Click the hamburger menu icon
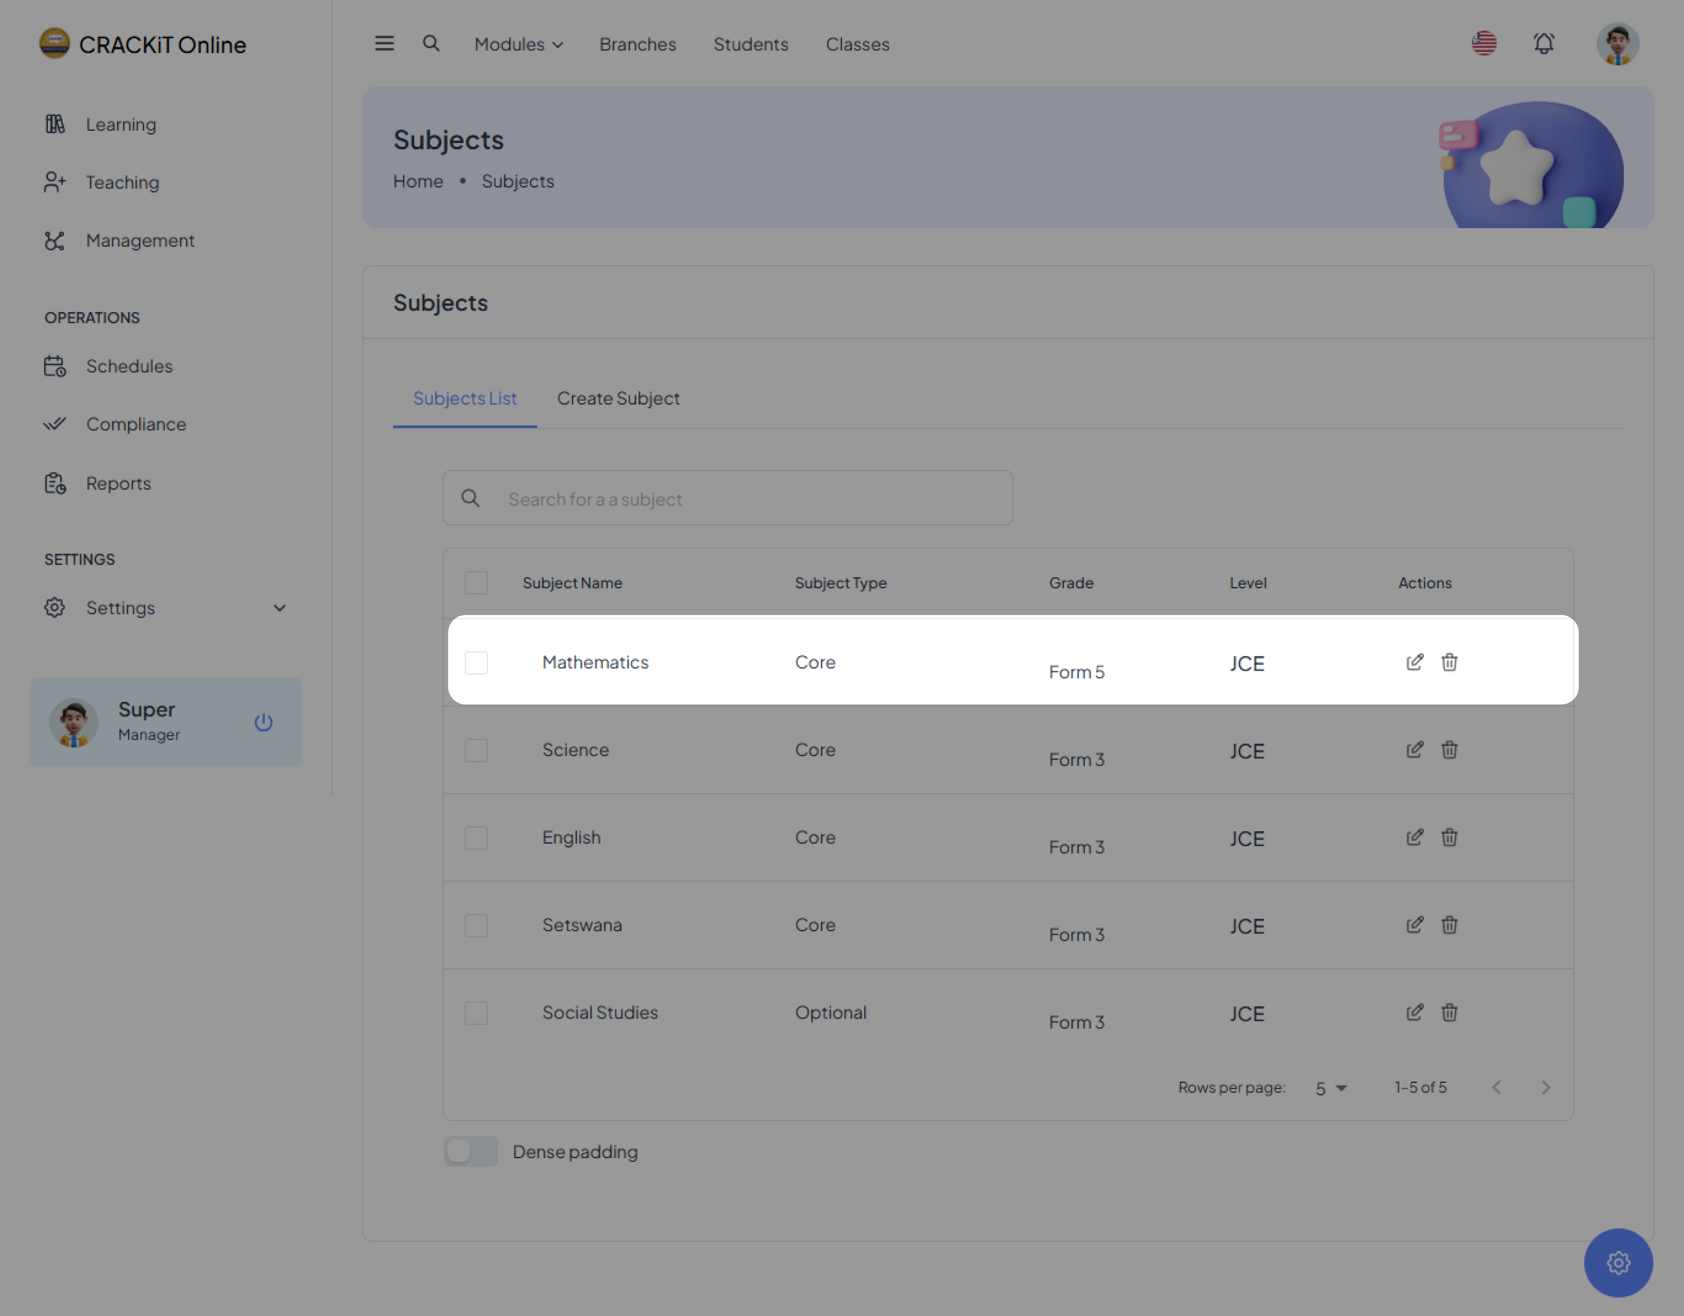 384,44
